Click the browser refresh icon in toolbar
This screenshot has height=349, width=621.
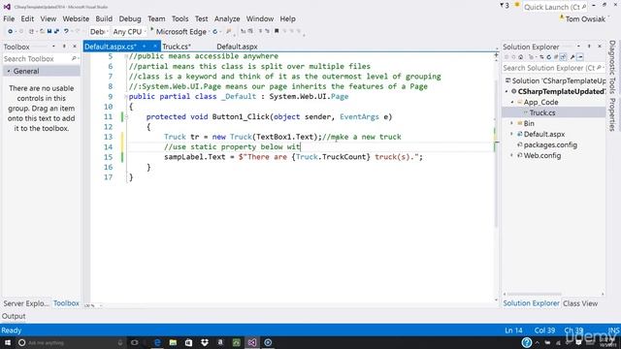click(x=215, y=32)
